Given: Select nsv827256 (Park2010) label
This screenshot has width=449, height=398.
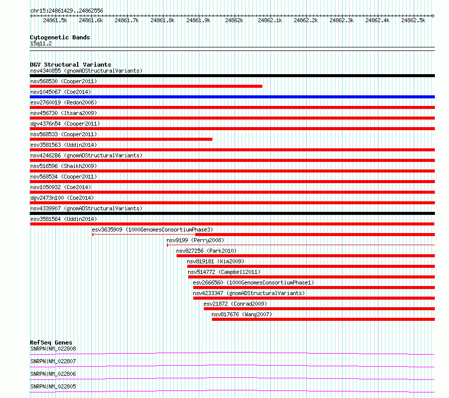Looking at the screenshot, I should coord(206,251).
